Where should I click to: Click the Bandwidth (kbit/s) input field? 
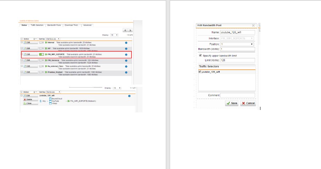(237, 49)
